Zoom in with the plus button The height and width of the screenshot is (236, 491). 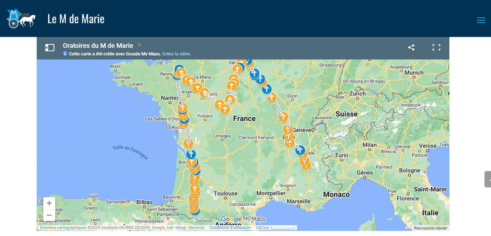49,203
